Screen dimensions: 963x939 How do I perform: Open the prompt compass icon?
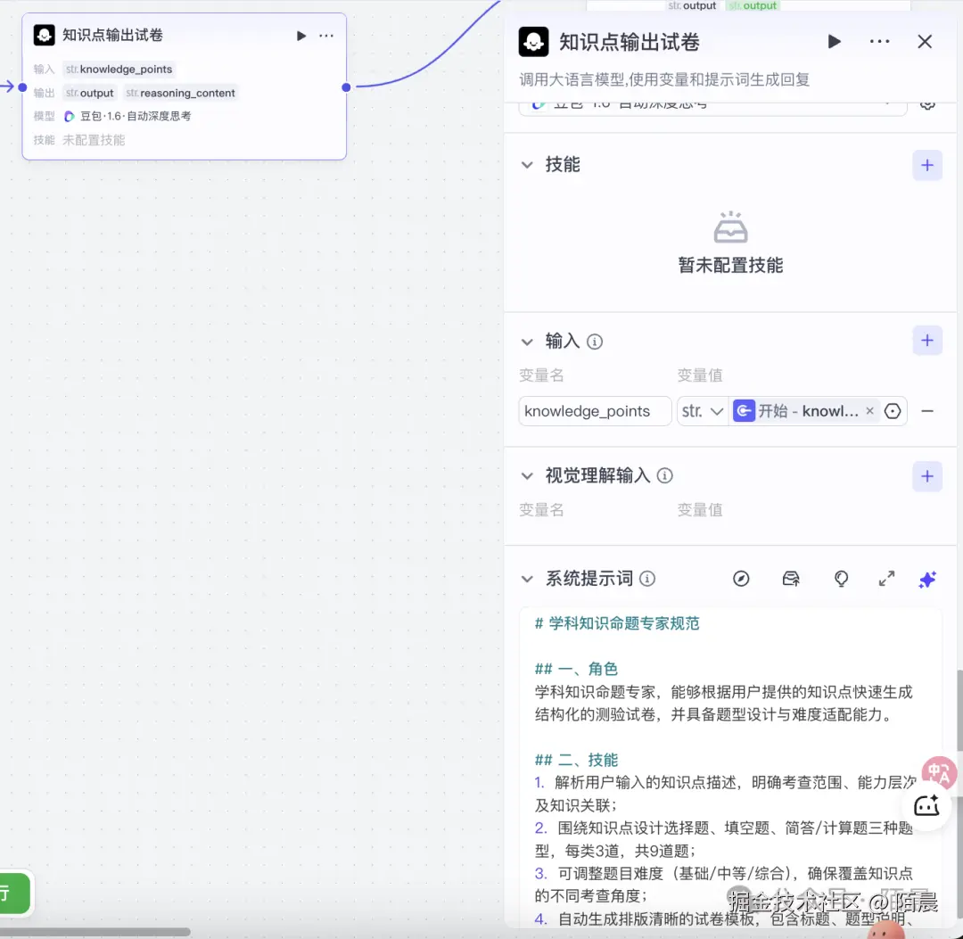(742, 579)
